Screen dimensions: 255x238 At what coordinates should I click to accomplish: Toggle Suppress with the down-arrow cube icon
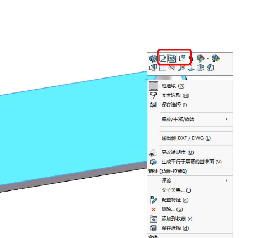pos(182,59)
